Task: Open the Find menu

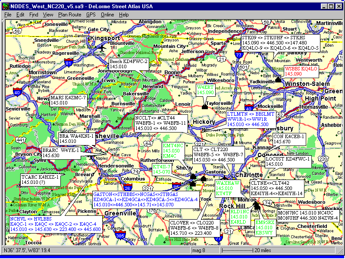Action: pyautogui.click(x=34, y=15)
